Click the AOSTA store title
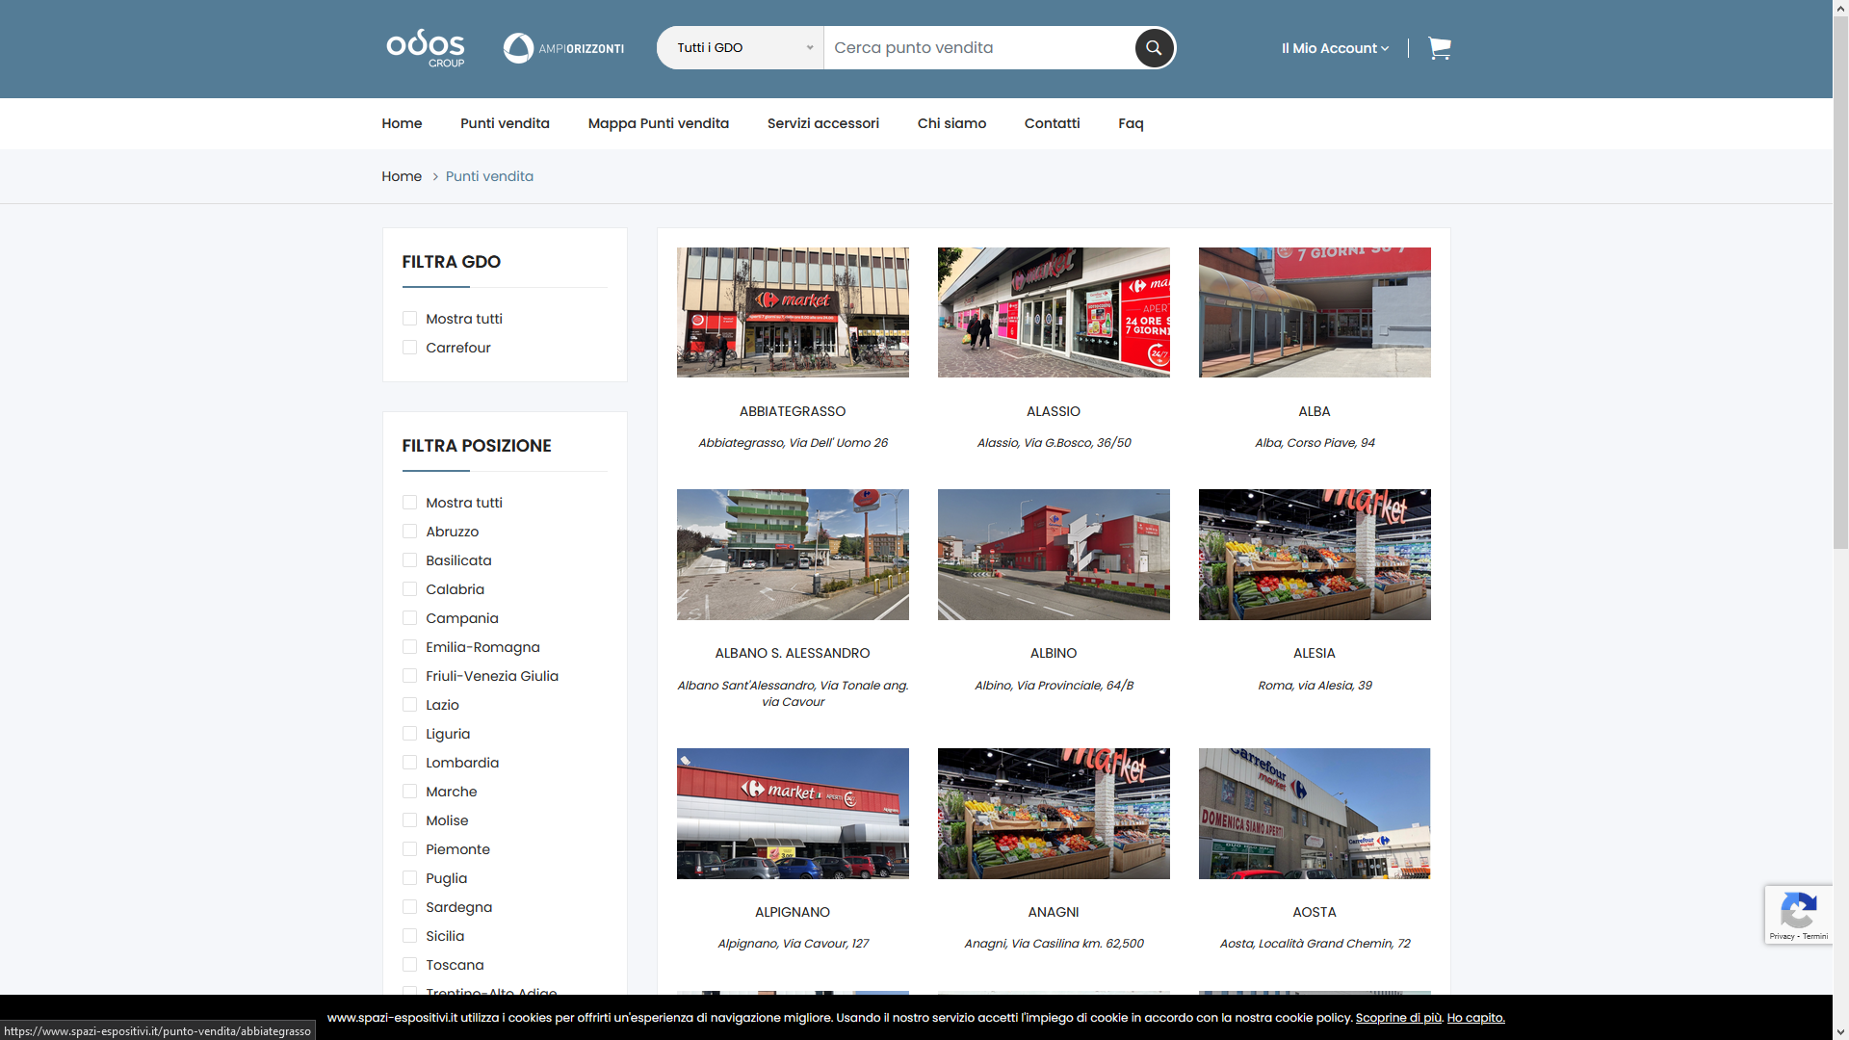The height and width of the screenshot is (1040, 1849). pos(1315,912)
